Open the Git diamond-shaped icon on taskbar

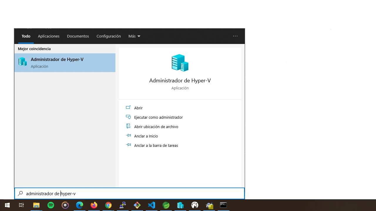[x=137, y=205]
